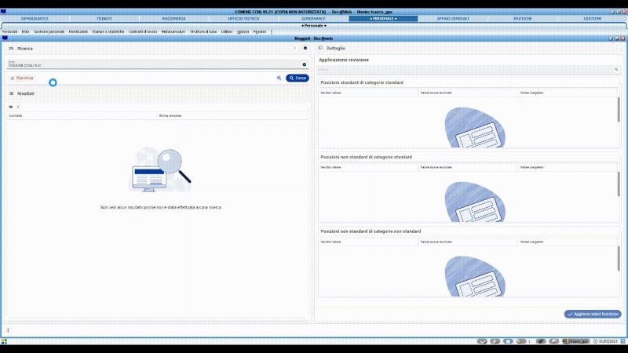This screenshot has height=353, width=628.
Task: Click the main application book icon
Action: click(x=3, y=11)
